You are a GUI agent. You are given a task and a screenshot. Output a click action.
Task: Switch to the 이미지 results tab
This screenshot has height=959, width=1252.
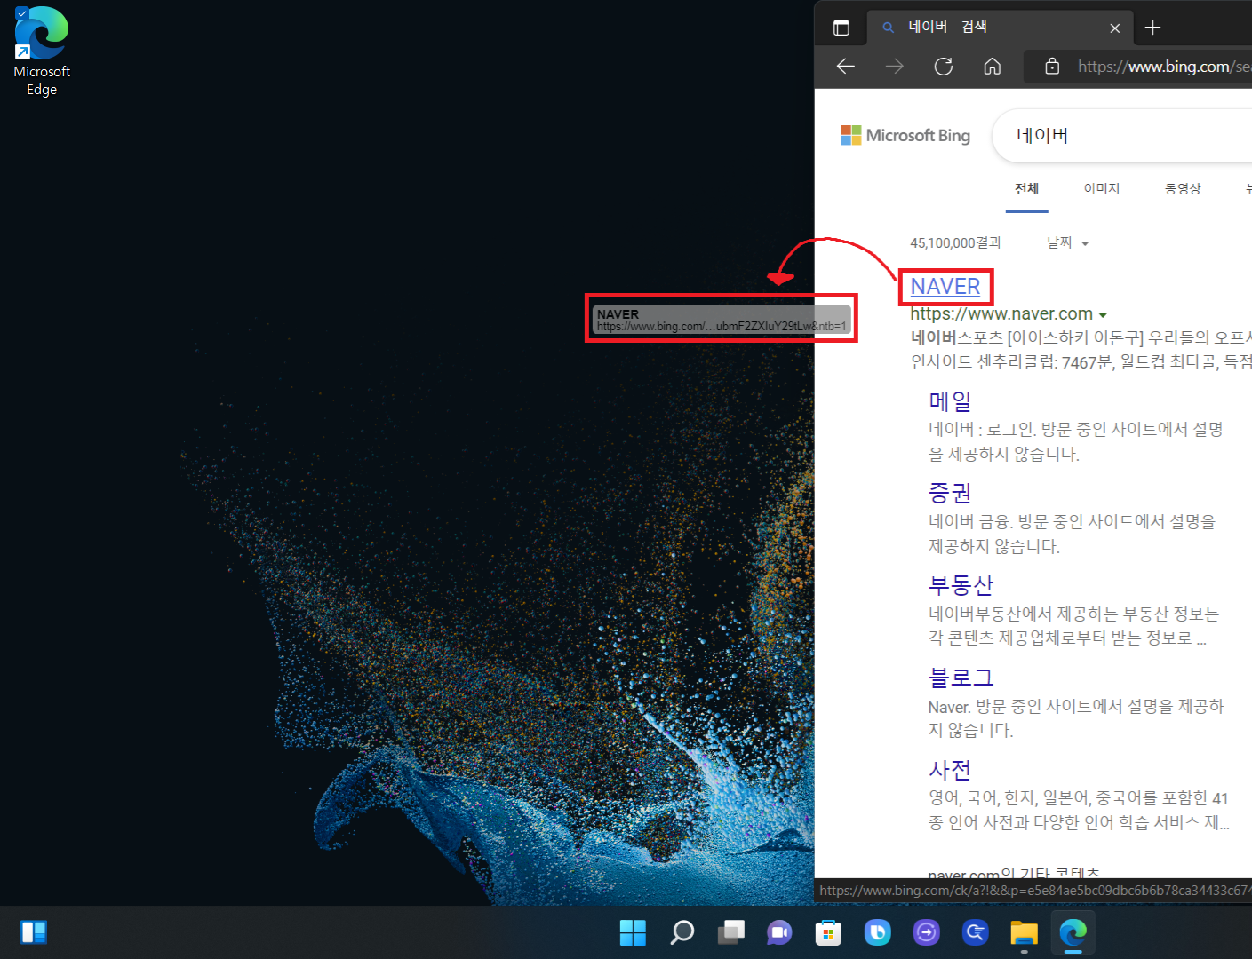click(x=1101, y=188)
